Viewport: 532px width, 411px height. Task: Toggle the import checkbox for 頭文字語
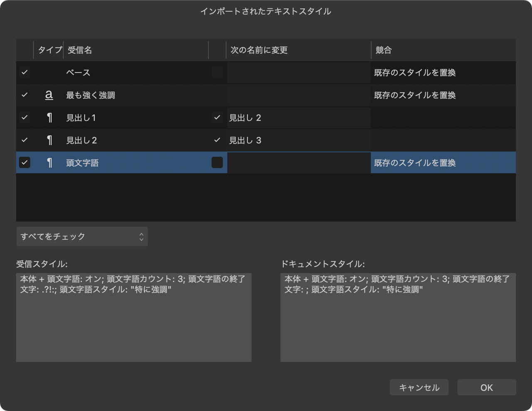click(x=25, y=162)
